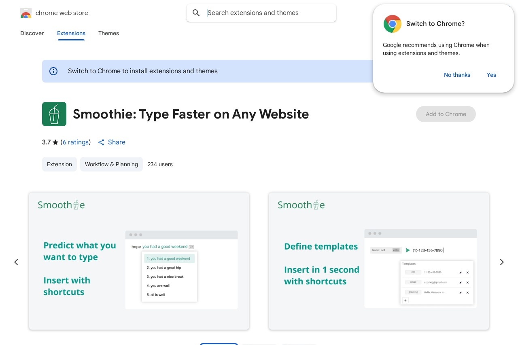Click the 'Smoothie: Type Faster on Any Website' heading

click(x=191, y=114)
